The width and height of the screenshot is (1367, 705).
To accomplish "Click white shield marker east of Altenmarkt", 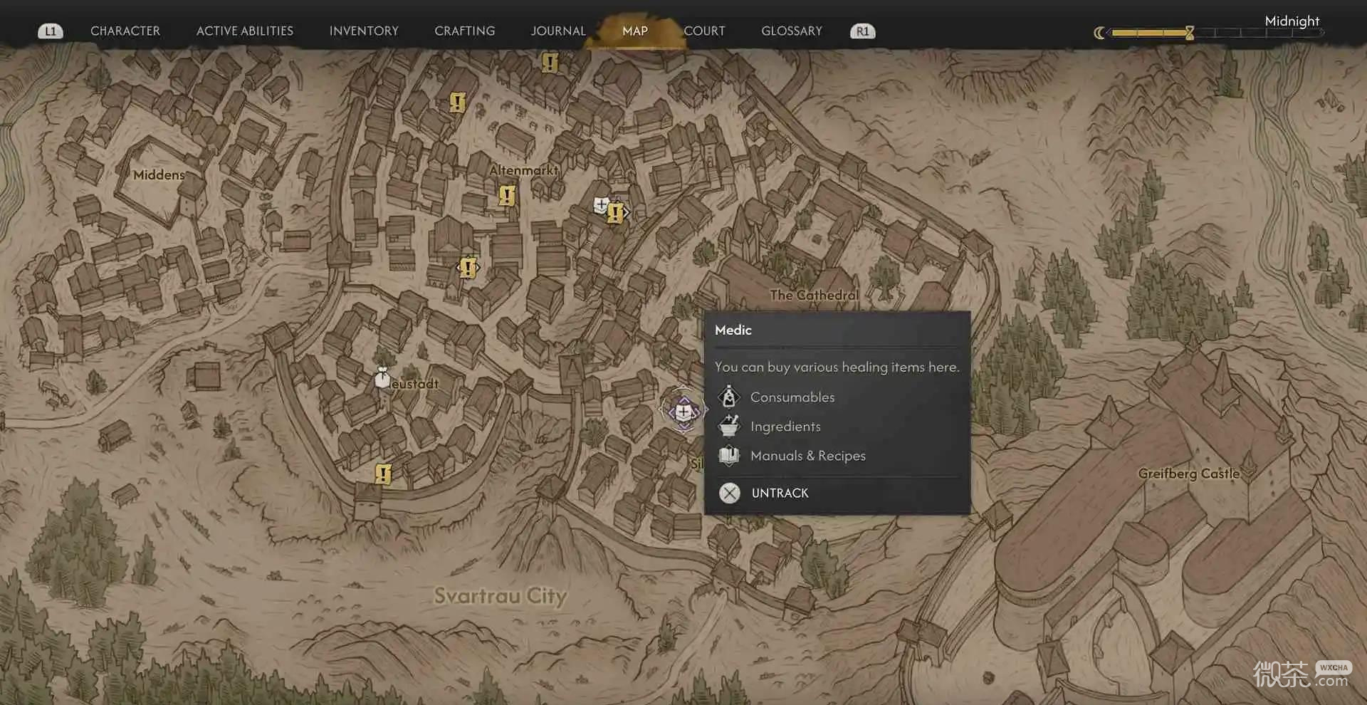I will tap(602, 206).
